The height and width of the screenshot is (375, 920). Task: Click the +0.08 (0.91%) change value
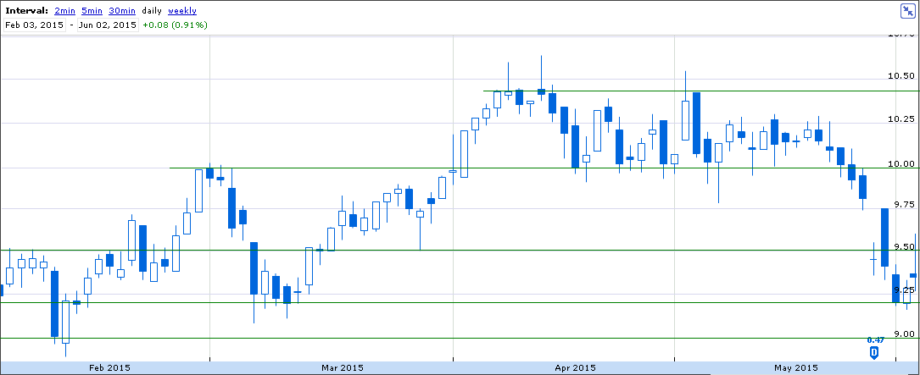(175, 25)
